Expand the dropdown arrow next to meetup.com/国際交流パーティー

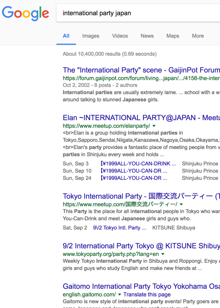181,205
